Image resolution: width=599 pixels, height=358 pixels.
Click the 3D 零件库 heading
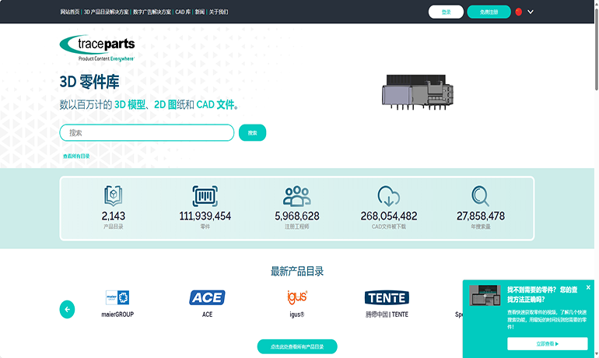(89, 82)
